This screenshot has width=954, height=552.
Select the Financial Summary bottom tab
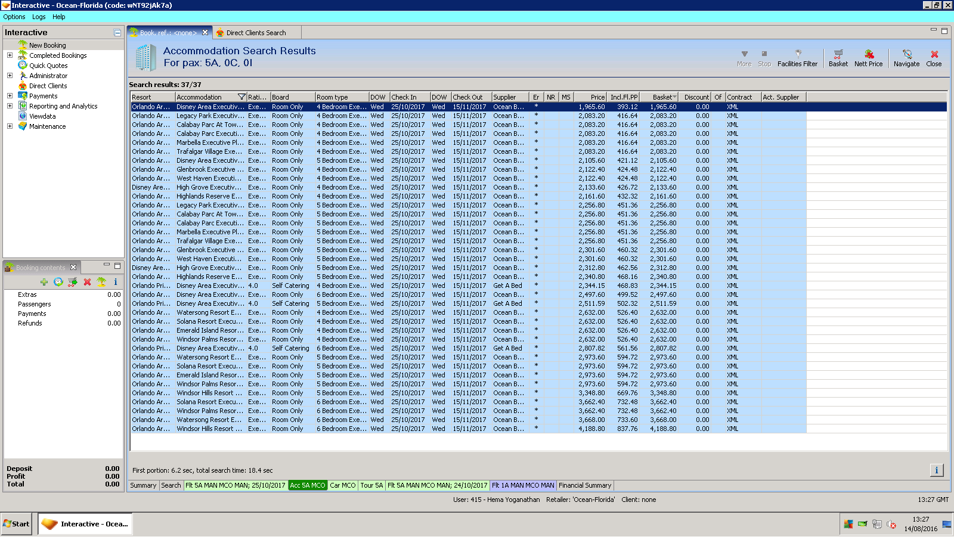[584, 485]
